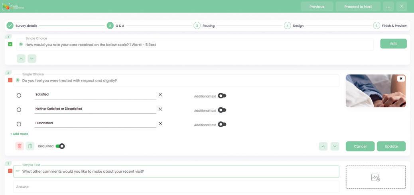Click the recent visit comments question field
Image resolution: width=414 pixels, height=195 pixels.
tap(176, 171)
